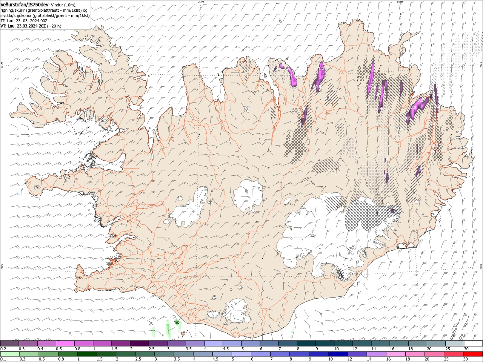Select the snow legend swatch between 14 and 16
The width and height of the screenshot is (483, 362).
click(381, 343)
